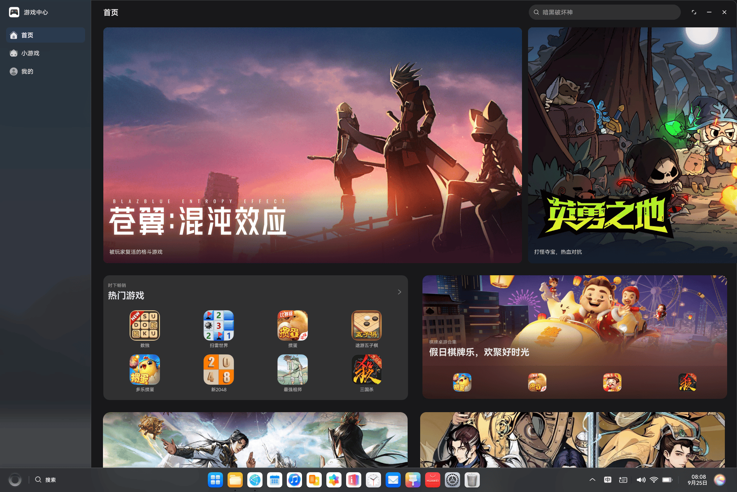Open the on-screen keyboard tray icon
Image resolution: width=737 pixels, height=492 pixels.
(623, 480)
